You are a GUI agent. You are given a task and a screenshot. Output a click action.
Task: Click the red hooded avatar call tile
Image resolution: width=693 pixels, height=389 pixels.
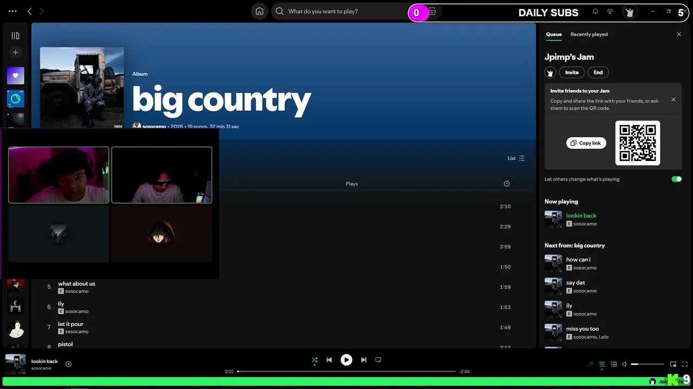click(x=162, y=234)
